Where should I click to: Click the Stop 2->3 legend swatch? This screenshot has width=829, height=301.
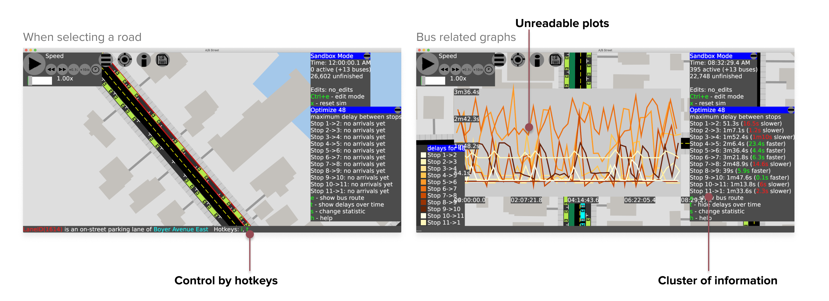(x=423, y=162)
